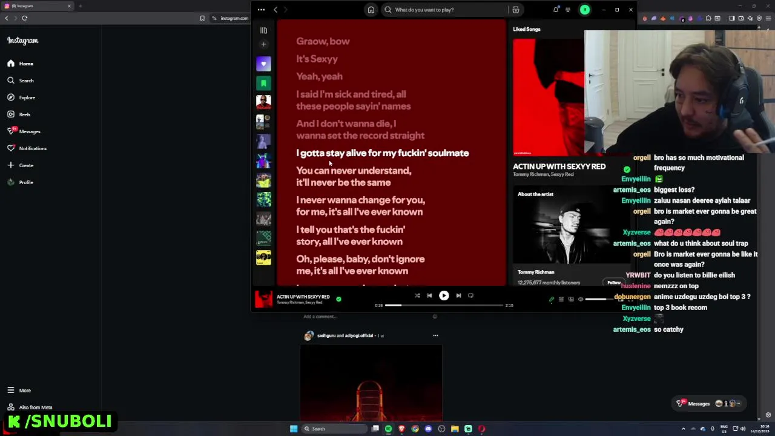Toggle shuffle in Spotify player
Viewport: 775px width, 436px height.
(x=417, y=296)
